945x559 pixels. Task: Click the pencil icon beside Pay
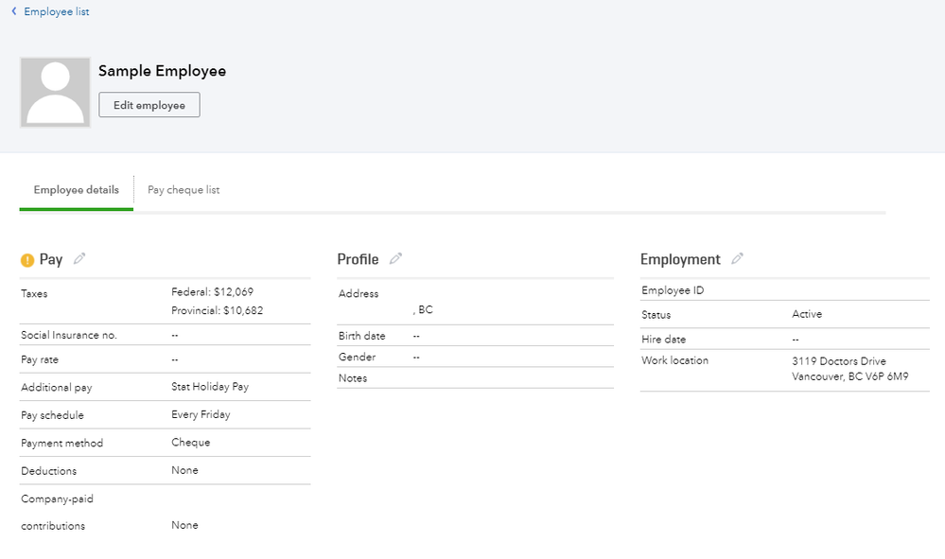click(79, 259)
